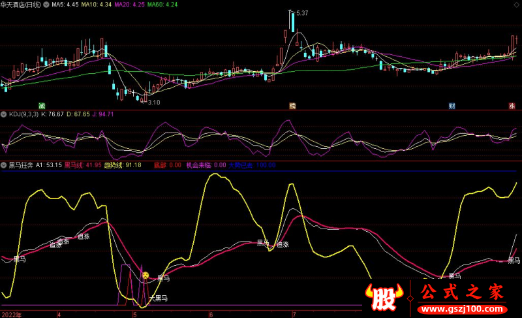
Task: Open the www.gszj100.com website link
Action: pos(463,310)
